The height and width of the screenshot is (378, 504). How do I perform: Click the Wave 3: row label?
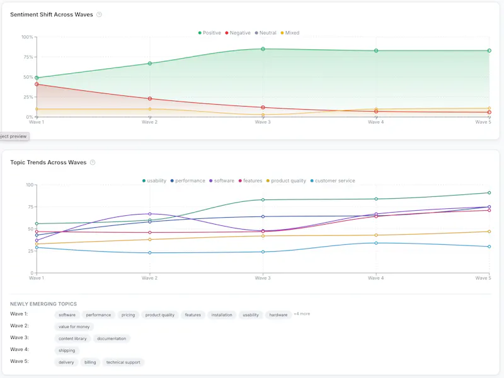pos(20,338)
